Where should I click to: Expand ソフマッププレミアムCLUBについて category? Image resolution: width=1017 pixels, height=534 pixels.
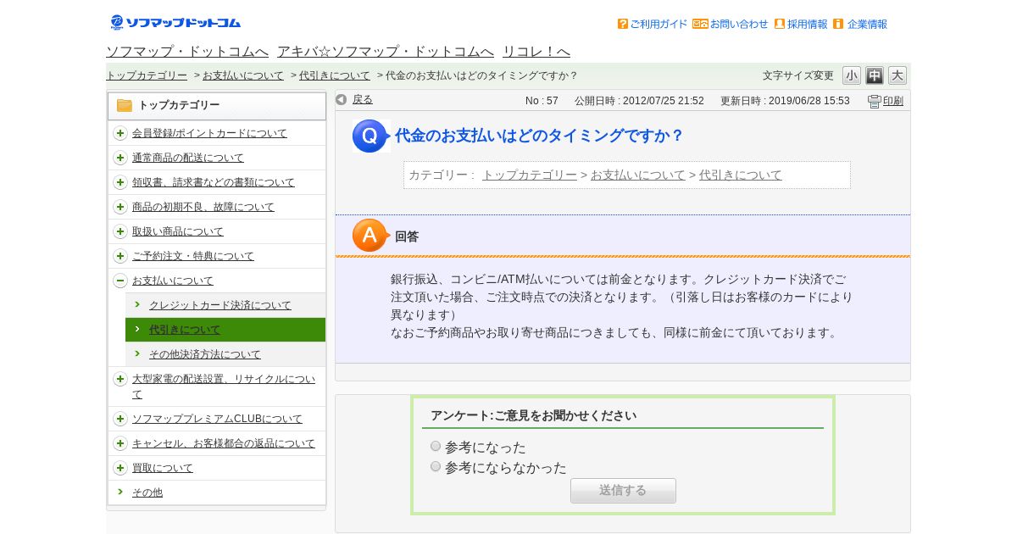120,419
